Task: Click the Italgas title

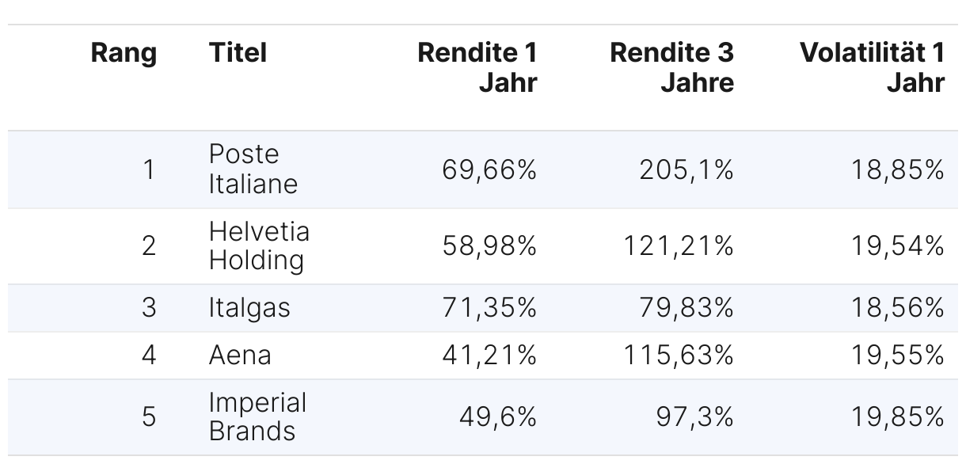Action: point(249,308)
